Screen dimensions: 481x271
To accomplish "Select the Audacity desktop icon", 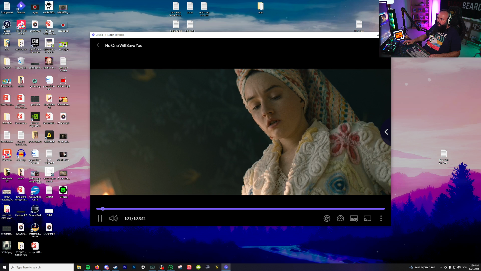I will [x=21, y=155].
